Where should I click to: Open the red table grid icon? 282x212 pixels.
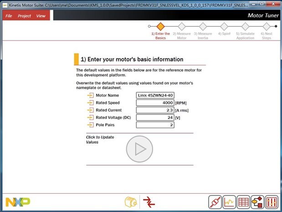click(x=243, y=202)
